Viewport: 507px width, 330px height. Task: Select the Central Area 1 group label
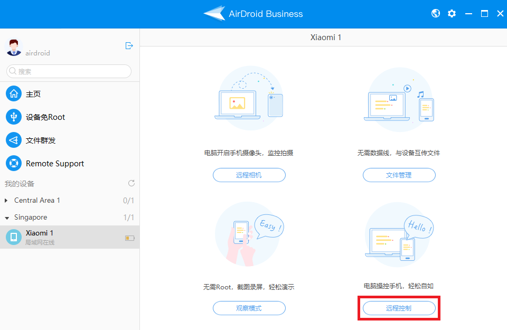click(x=37, y=201)
